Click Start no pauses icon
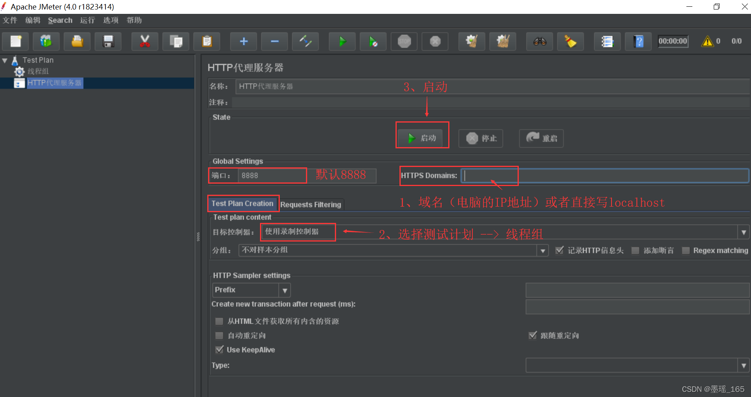This screenshot has height=397, width=751. coord(373,41)
